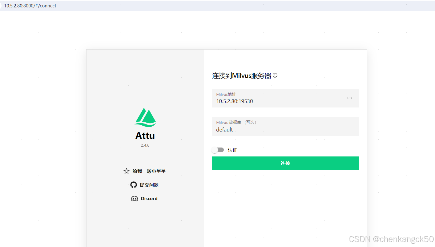This screenshot has width=435, height=247.
Task: Open the 提交问题 link
Action: [149, 185]
